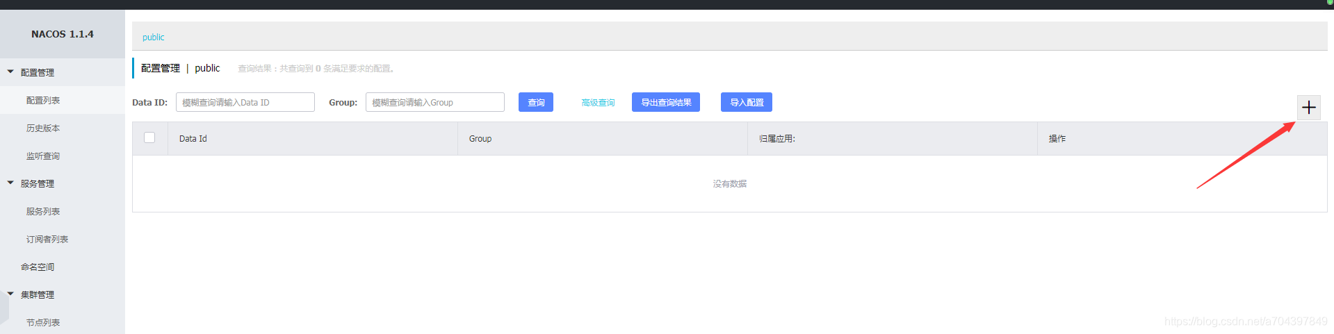This screenshot has width=1334, height=334.
Task: Click the 服务管理 sidebar section label
Action: coord(38,183)
